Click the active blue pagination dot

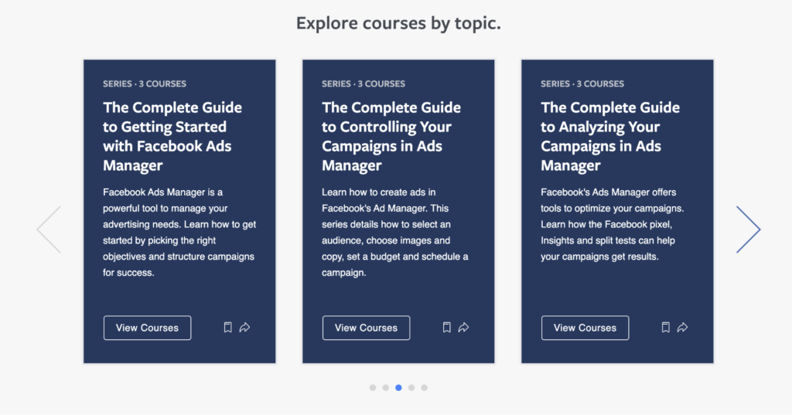(398, 388)
